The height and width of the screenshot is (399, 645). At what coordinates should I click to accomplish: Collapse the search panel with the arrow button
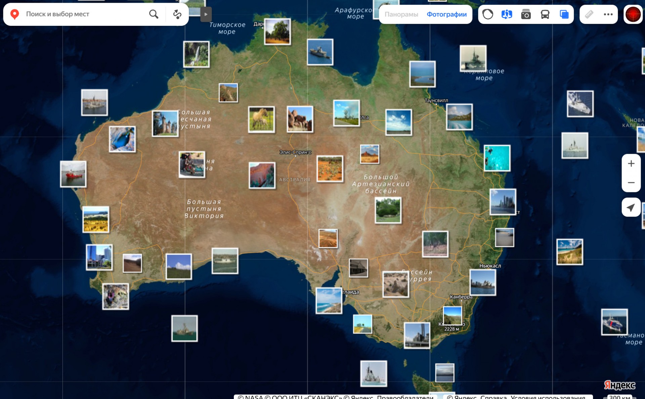coord(206,14)
